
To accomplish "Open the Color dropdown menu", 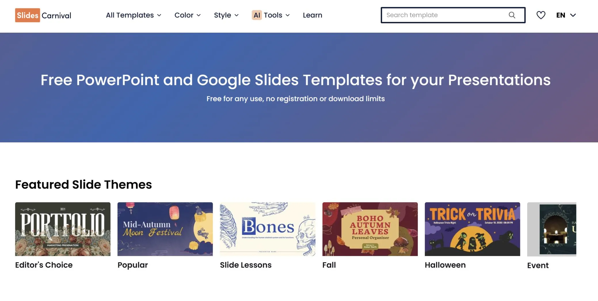I will point(187,15).
